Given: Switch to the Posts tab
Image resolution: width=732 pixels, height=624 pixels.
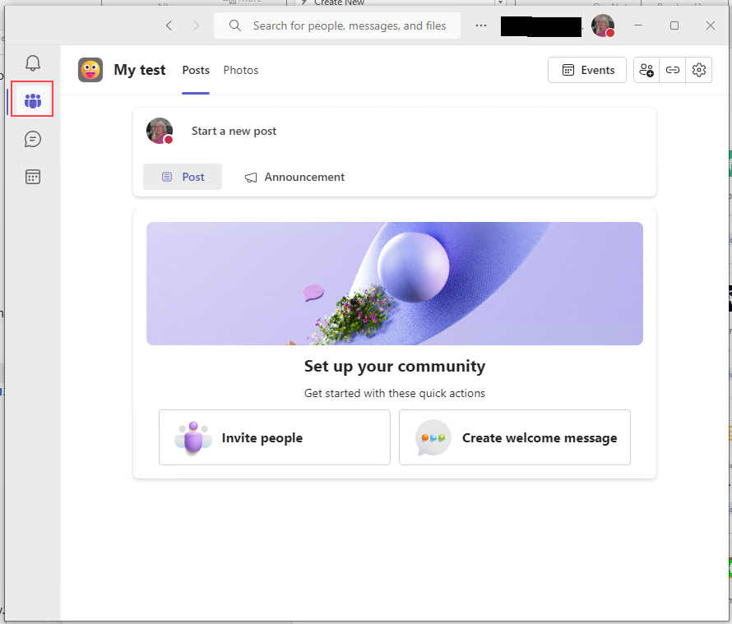Looking at the screenshot, I should 196,70.
